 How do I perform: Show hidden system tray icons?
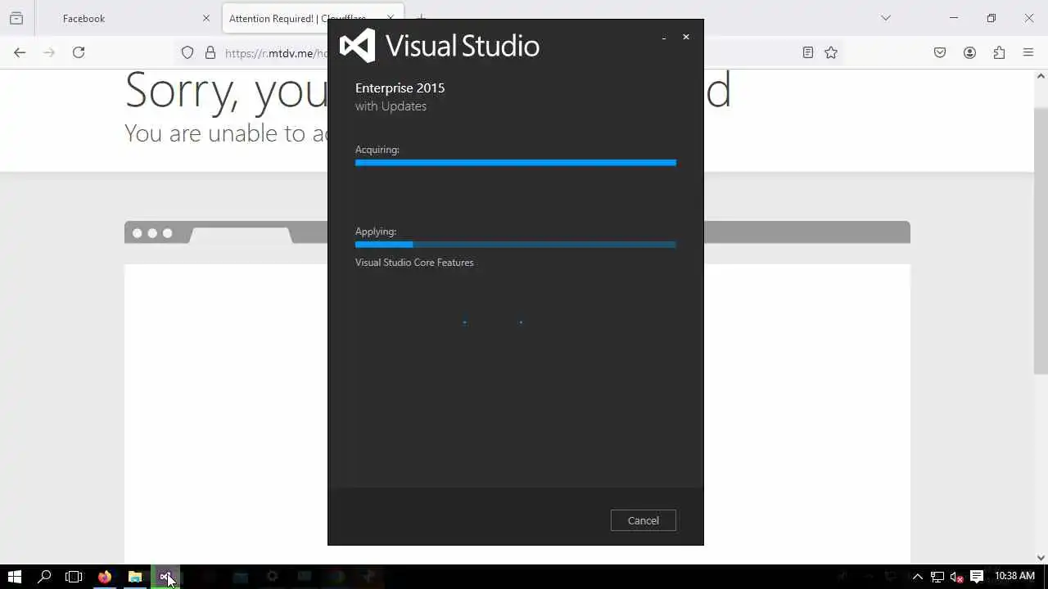coord(918,577)
